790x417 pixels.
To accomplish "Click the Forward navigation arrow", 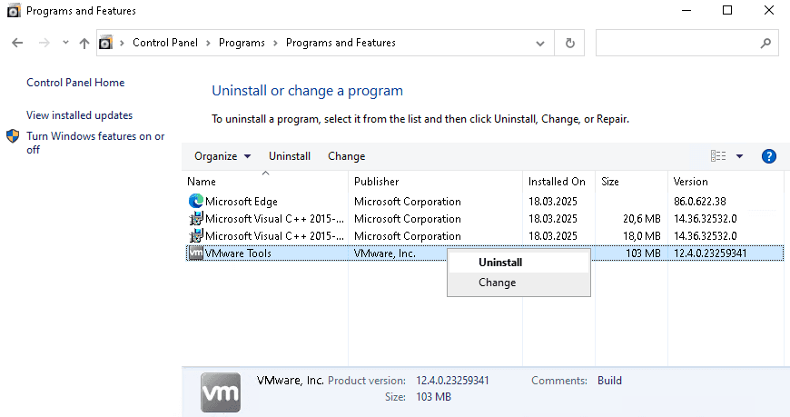I will click(x=44, y=43).
